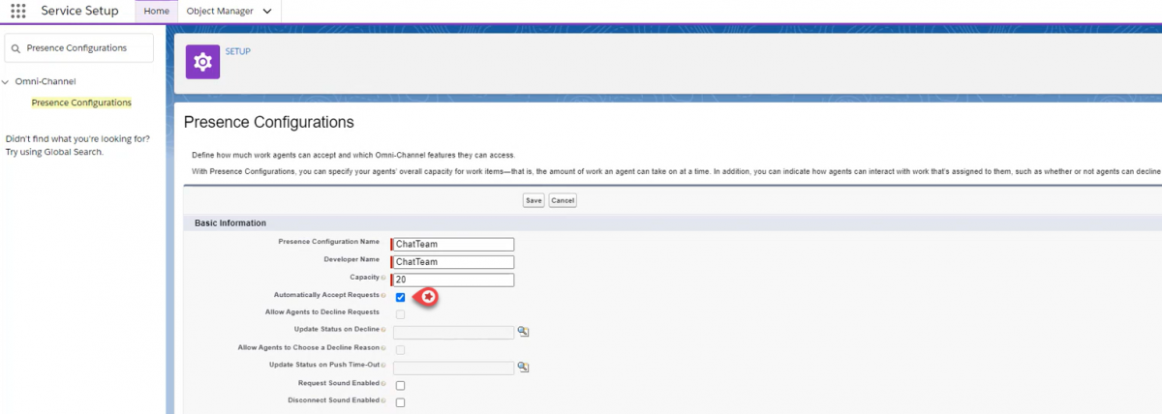Open the App Launcher grid icon
The width and height of the screenshot is (1162, 414).
point(18,12)
